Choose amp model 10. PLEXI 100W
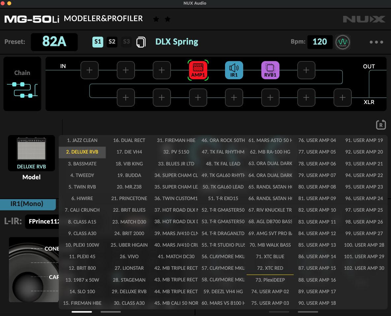 point(82,245)
